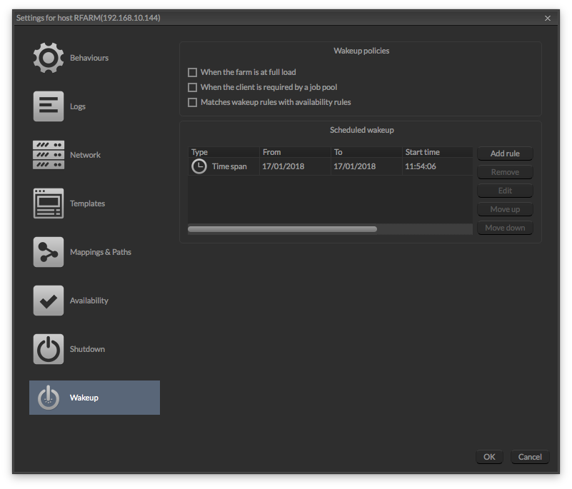
Task: Open Mappings & Paths node icon
Action: (48, 251)
